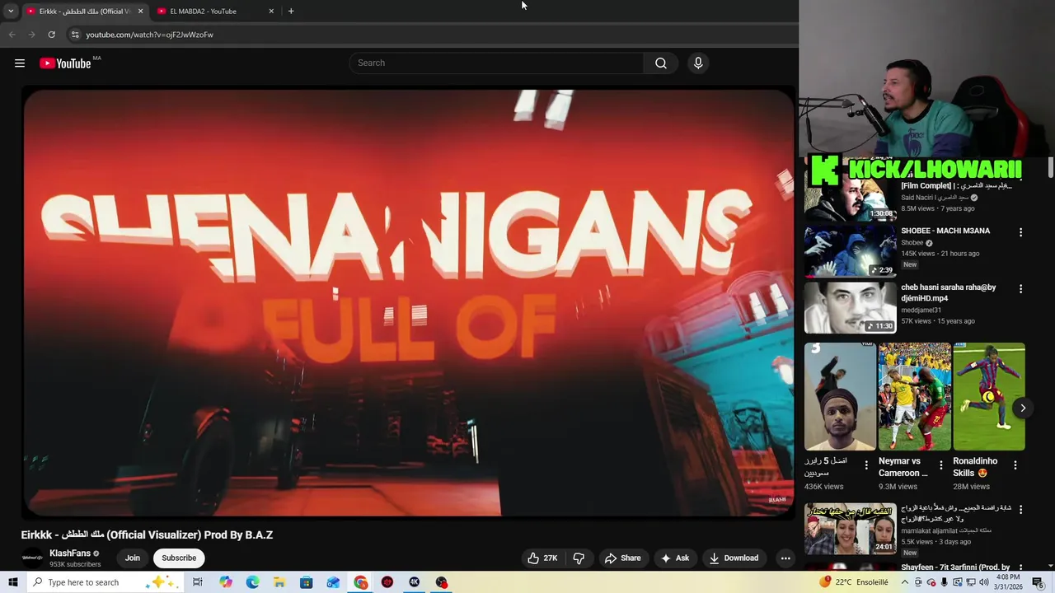Open more actions next to Download

785,558
